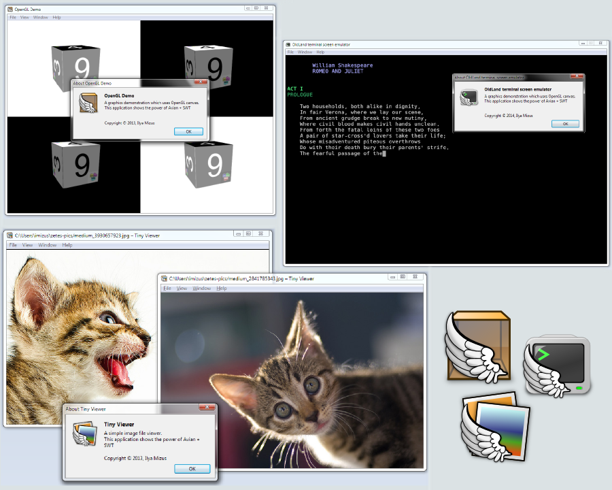Close the About Tiny Viewer dialog
Viewport: 612px width, 490px height.
coord(207,407)
